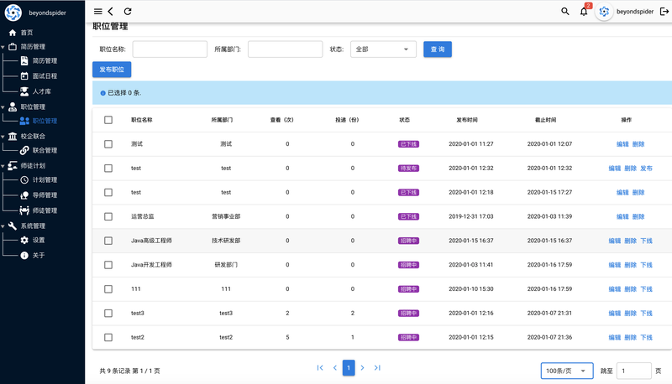Click the logout icon at top right
The width and height of the screenshot is (672, 384).
[x=664, y=12]
